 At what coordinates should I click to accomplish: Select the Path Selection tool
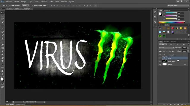[2, 64]
